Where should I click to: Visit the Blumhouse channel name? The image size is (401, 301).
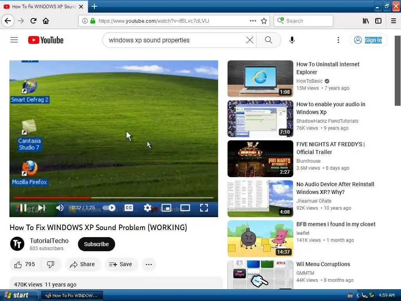pos(309,161)
